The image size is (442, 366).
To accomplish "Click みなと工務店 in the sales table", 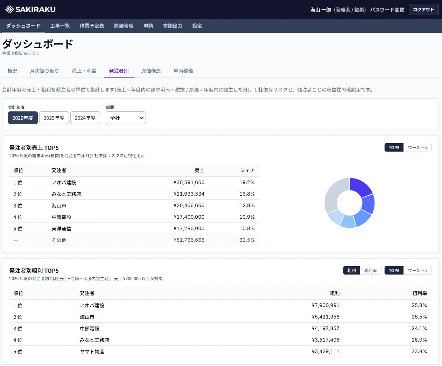I will [x=66, y=194].
